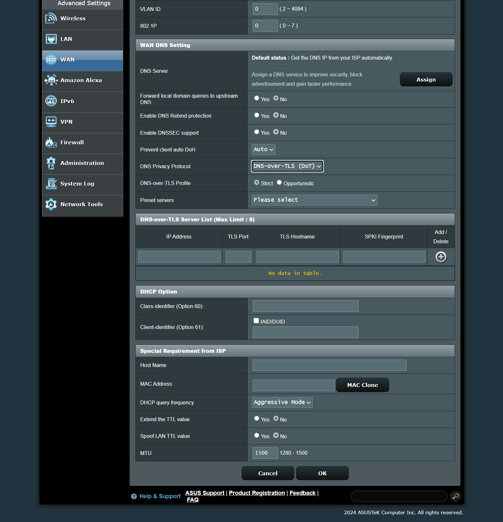Select No for Spoof LAN TTL value
Screen dimensions: 503x522
click(x=276, y=435)
